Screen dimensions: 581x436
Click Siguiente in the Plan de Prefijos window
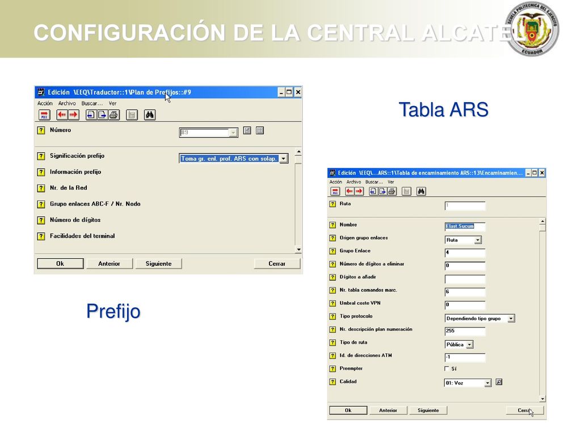(159, 263)
